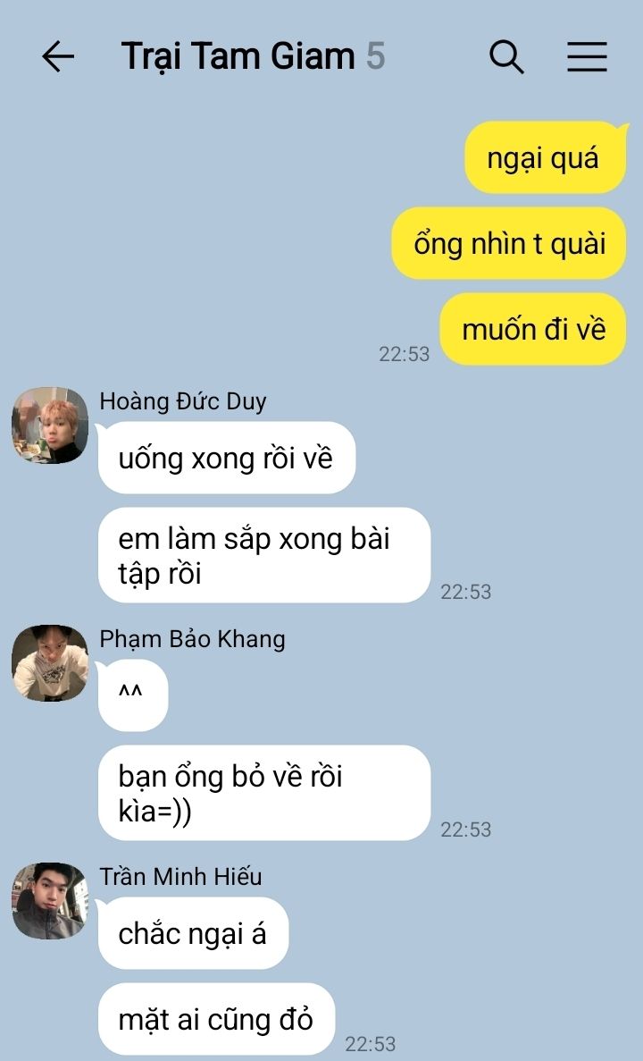Image resolution: width=643 pixels, height=1061 pixels.
Task: Open Hoàng Đức Duy's profile avatar
Action: [x=50, y=425]
